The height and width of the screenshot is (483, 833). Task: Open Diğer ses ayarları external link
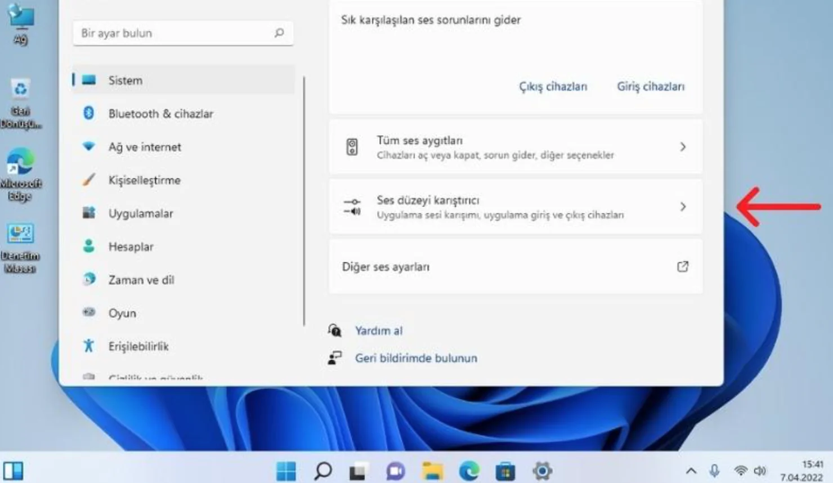point(682,266)
